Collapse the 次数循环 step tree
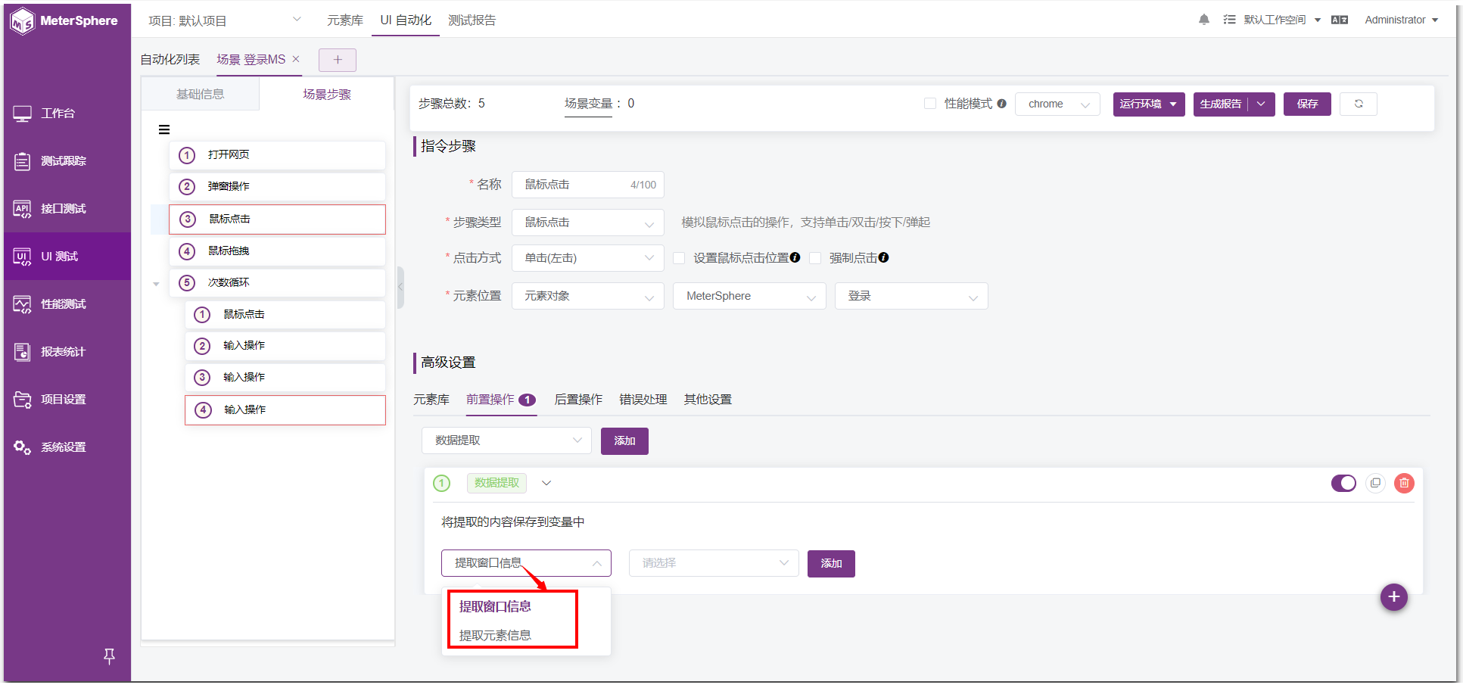Viewport: 1463px width, 688px height. (x=156, y=284)
